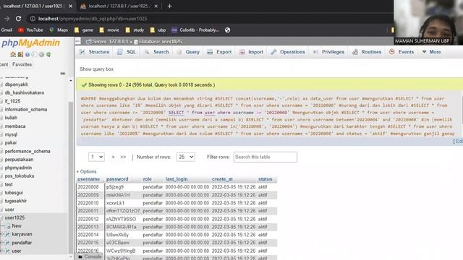View site information icon in address bar

point(33,19)
